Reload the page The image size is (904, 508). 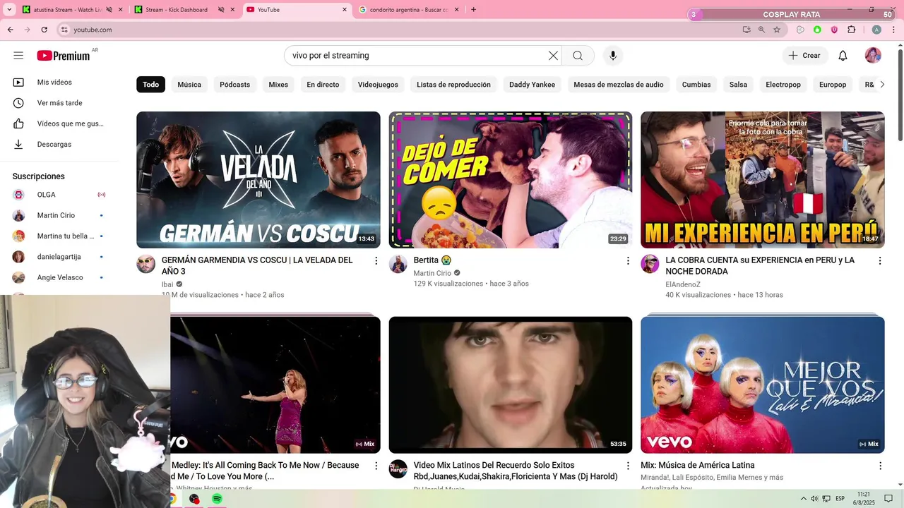click(44, 30)
